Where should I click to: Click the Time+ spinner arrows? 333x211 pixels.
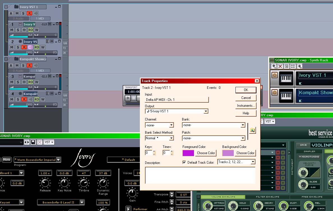coord(172,153)
